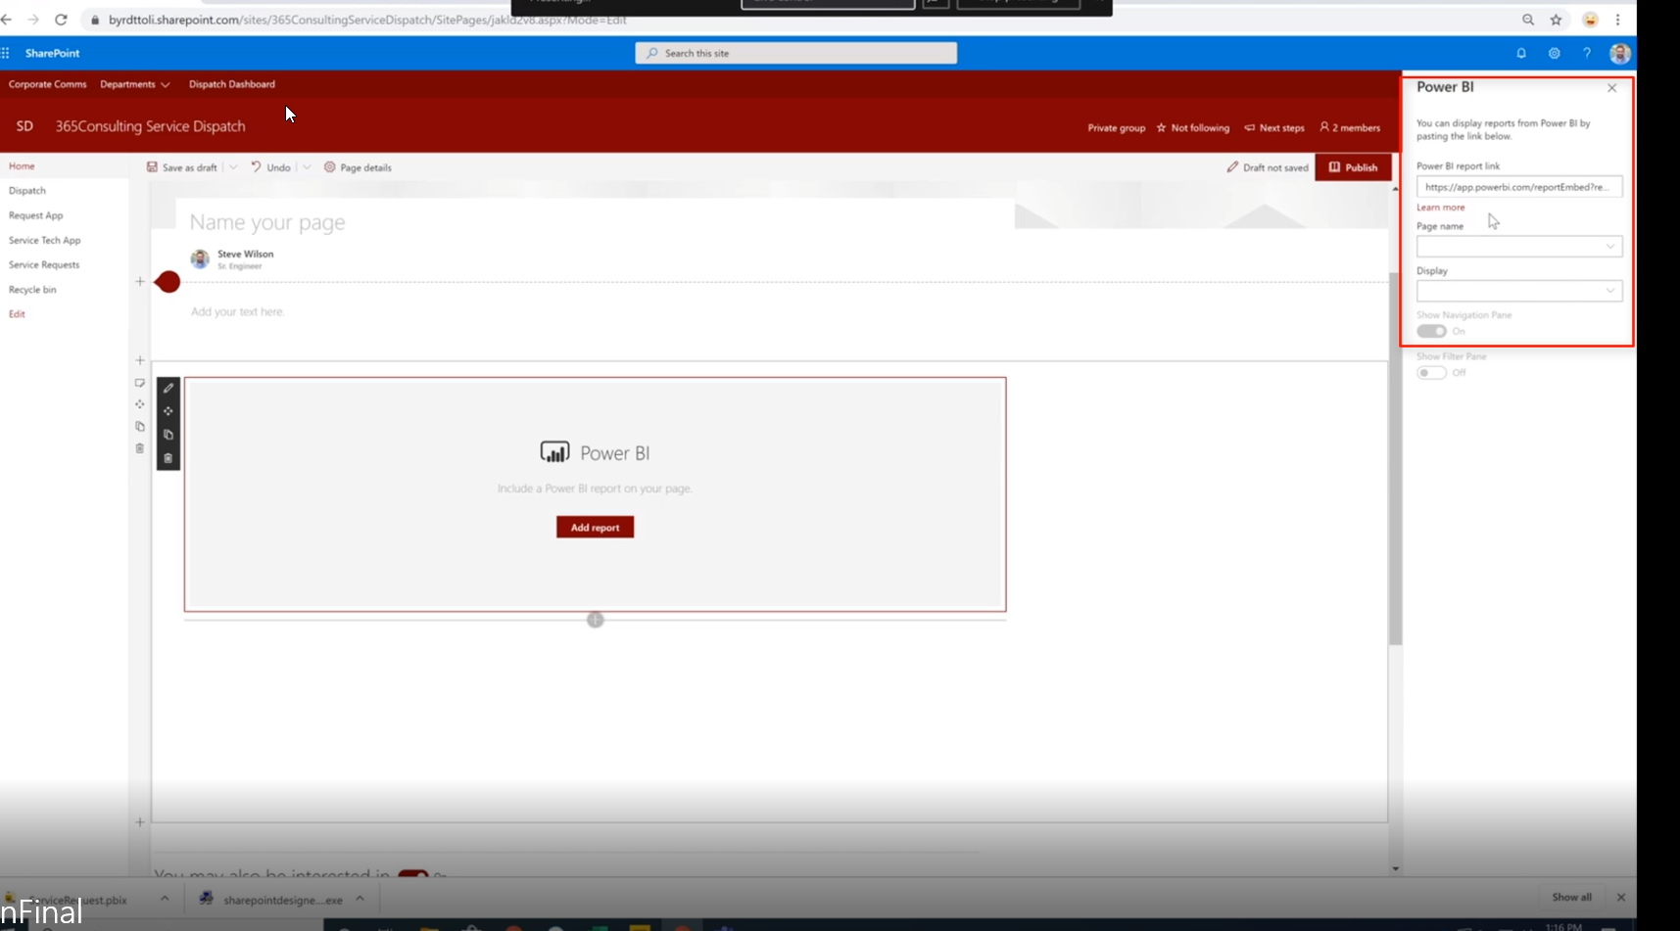Image resolution: width=1680 pixels, height=931 pixels.
Task: Click the duplicate section icon
Action: pos(140,426)
